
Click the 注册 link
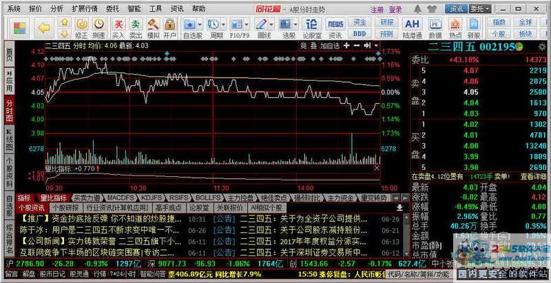[377, 10]
